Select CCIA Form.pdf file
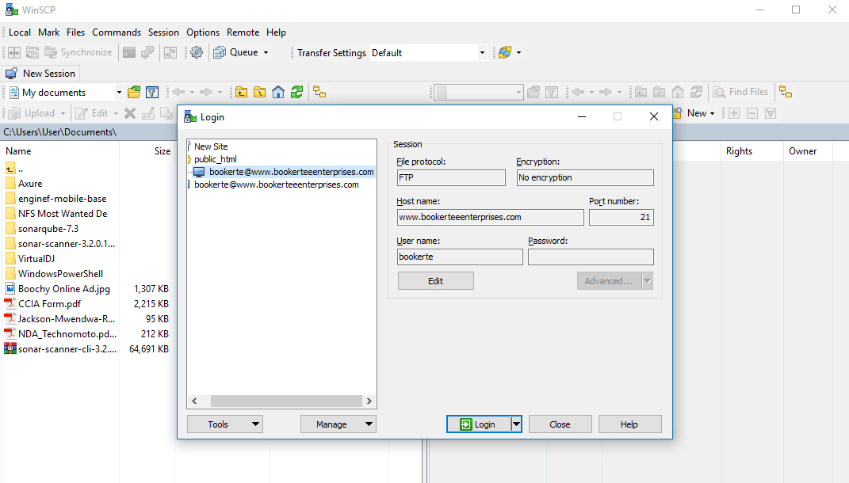This screenshot has width=849, height=483. coord(49,304)
